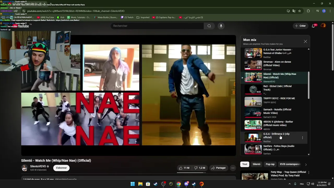Open the #WatchMeDanceOn hashtag link
Image resolution: width=334 pixels, height=188 pixels.
pyautogui.click(x=66, y=179)
